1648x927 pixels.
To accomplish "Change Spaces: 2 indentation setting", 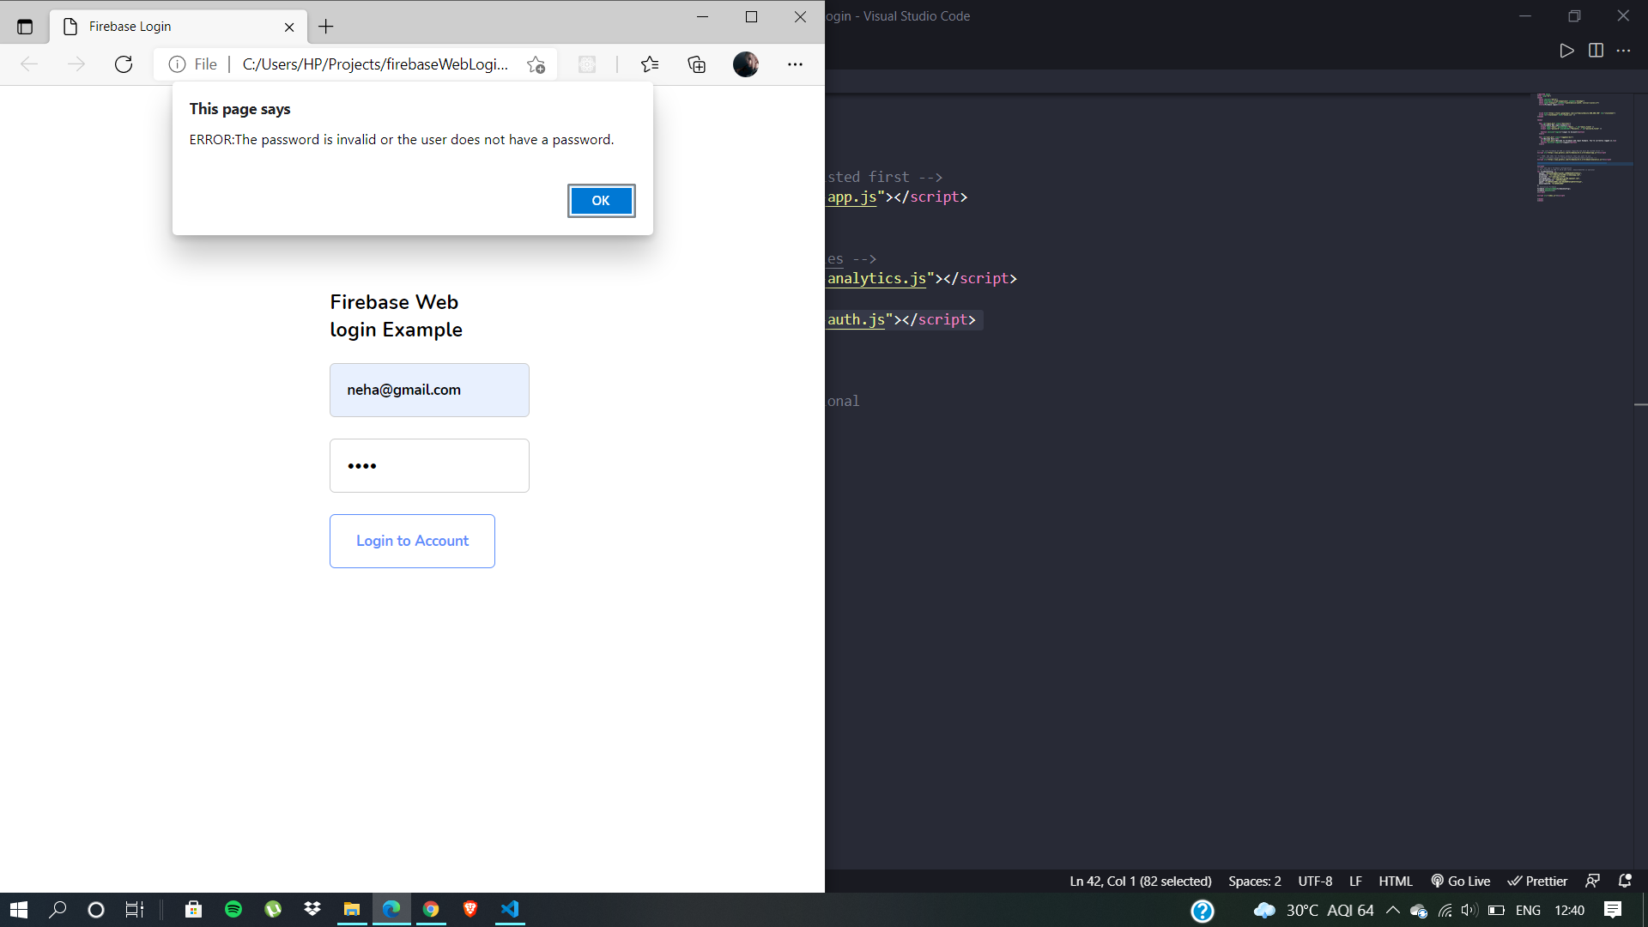I will pos(1254,881).
